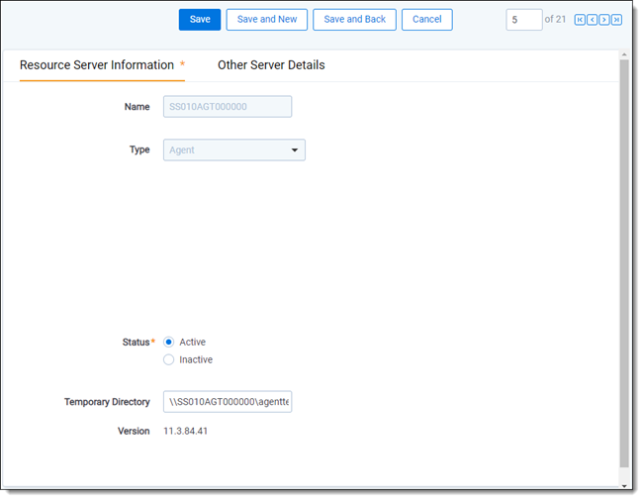This screenshot has height=500, width=643.
Task: Go to previous record arrow icon
Action: 592,20
